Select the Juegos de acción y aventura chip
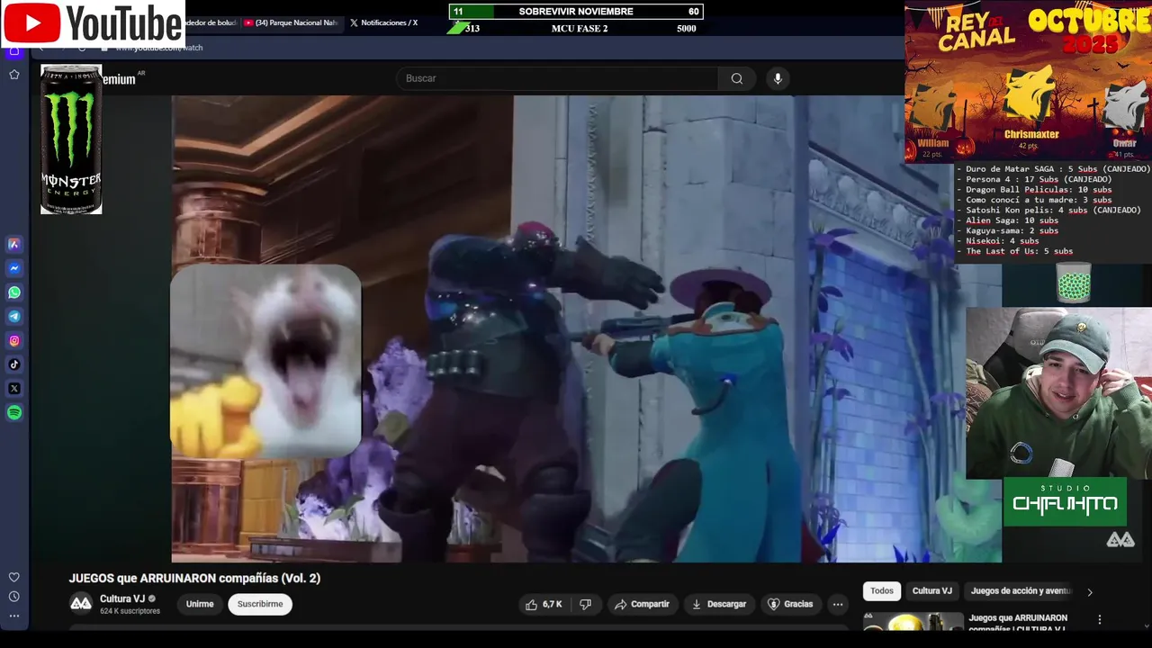1152x648 pixels. [x=1021, y=591]
